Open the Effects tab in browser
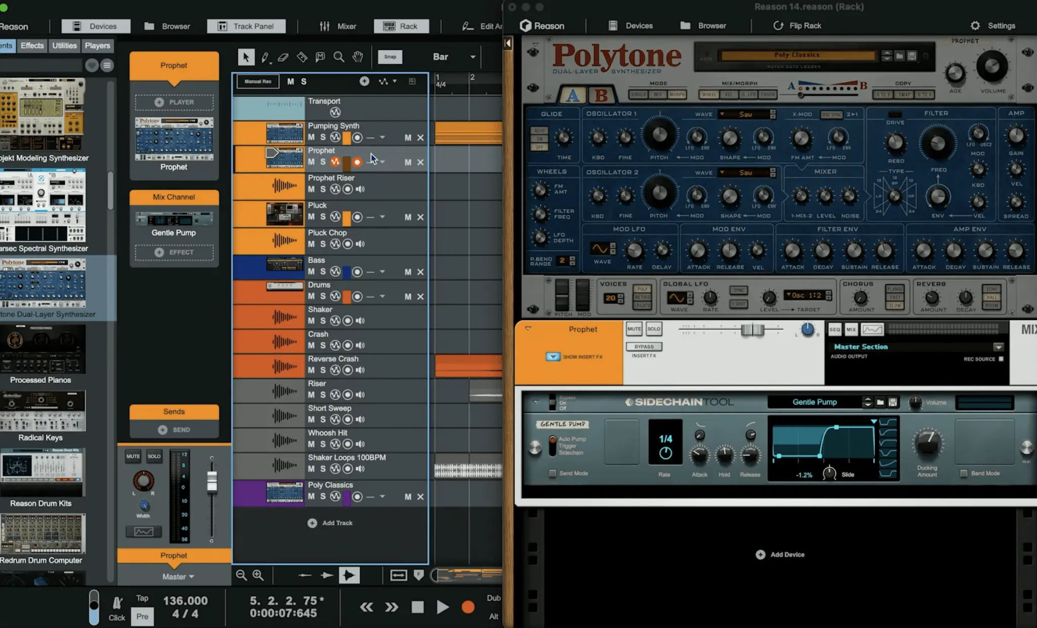 pos(32,46)
